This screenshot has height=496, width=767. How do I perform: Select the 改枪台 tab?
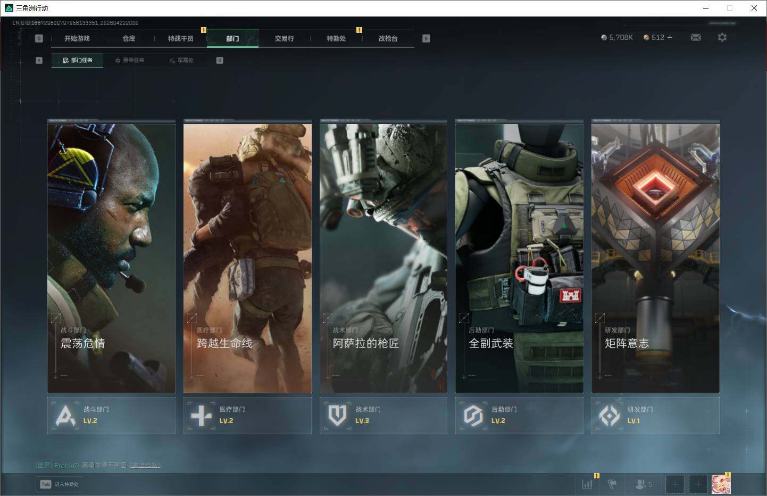[x=388, y=38]
